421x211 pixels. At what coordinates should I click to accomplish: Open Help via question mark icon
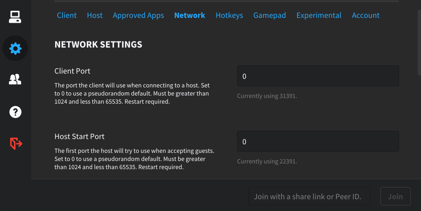(15, 112)
